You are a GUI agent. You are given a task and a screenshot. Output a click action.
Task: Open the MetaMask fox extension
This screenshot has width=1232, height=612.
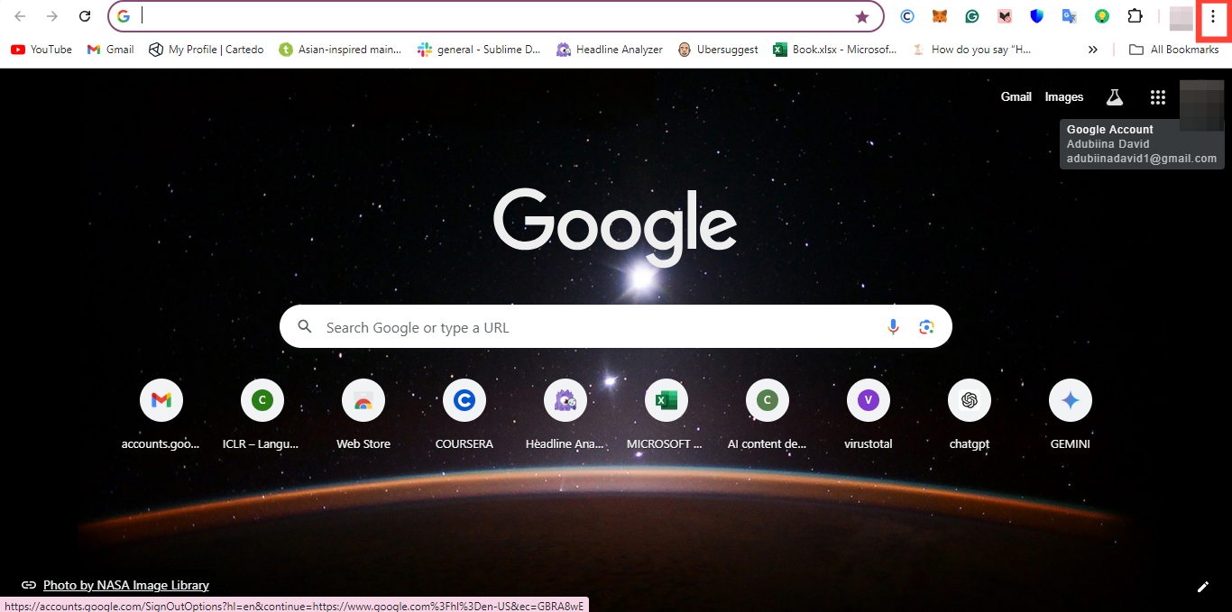940,16
